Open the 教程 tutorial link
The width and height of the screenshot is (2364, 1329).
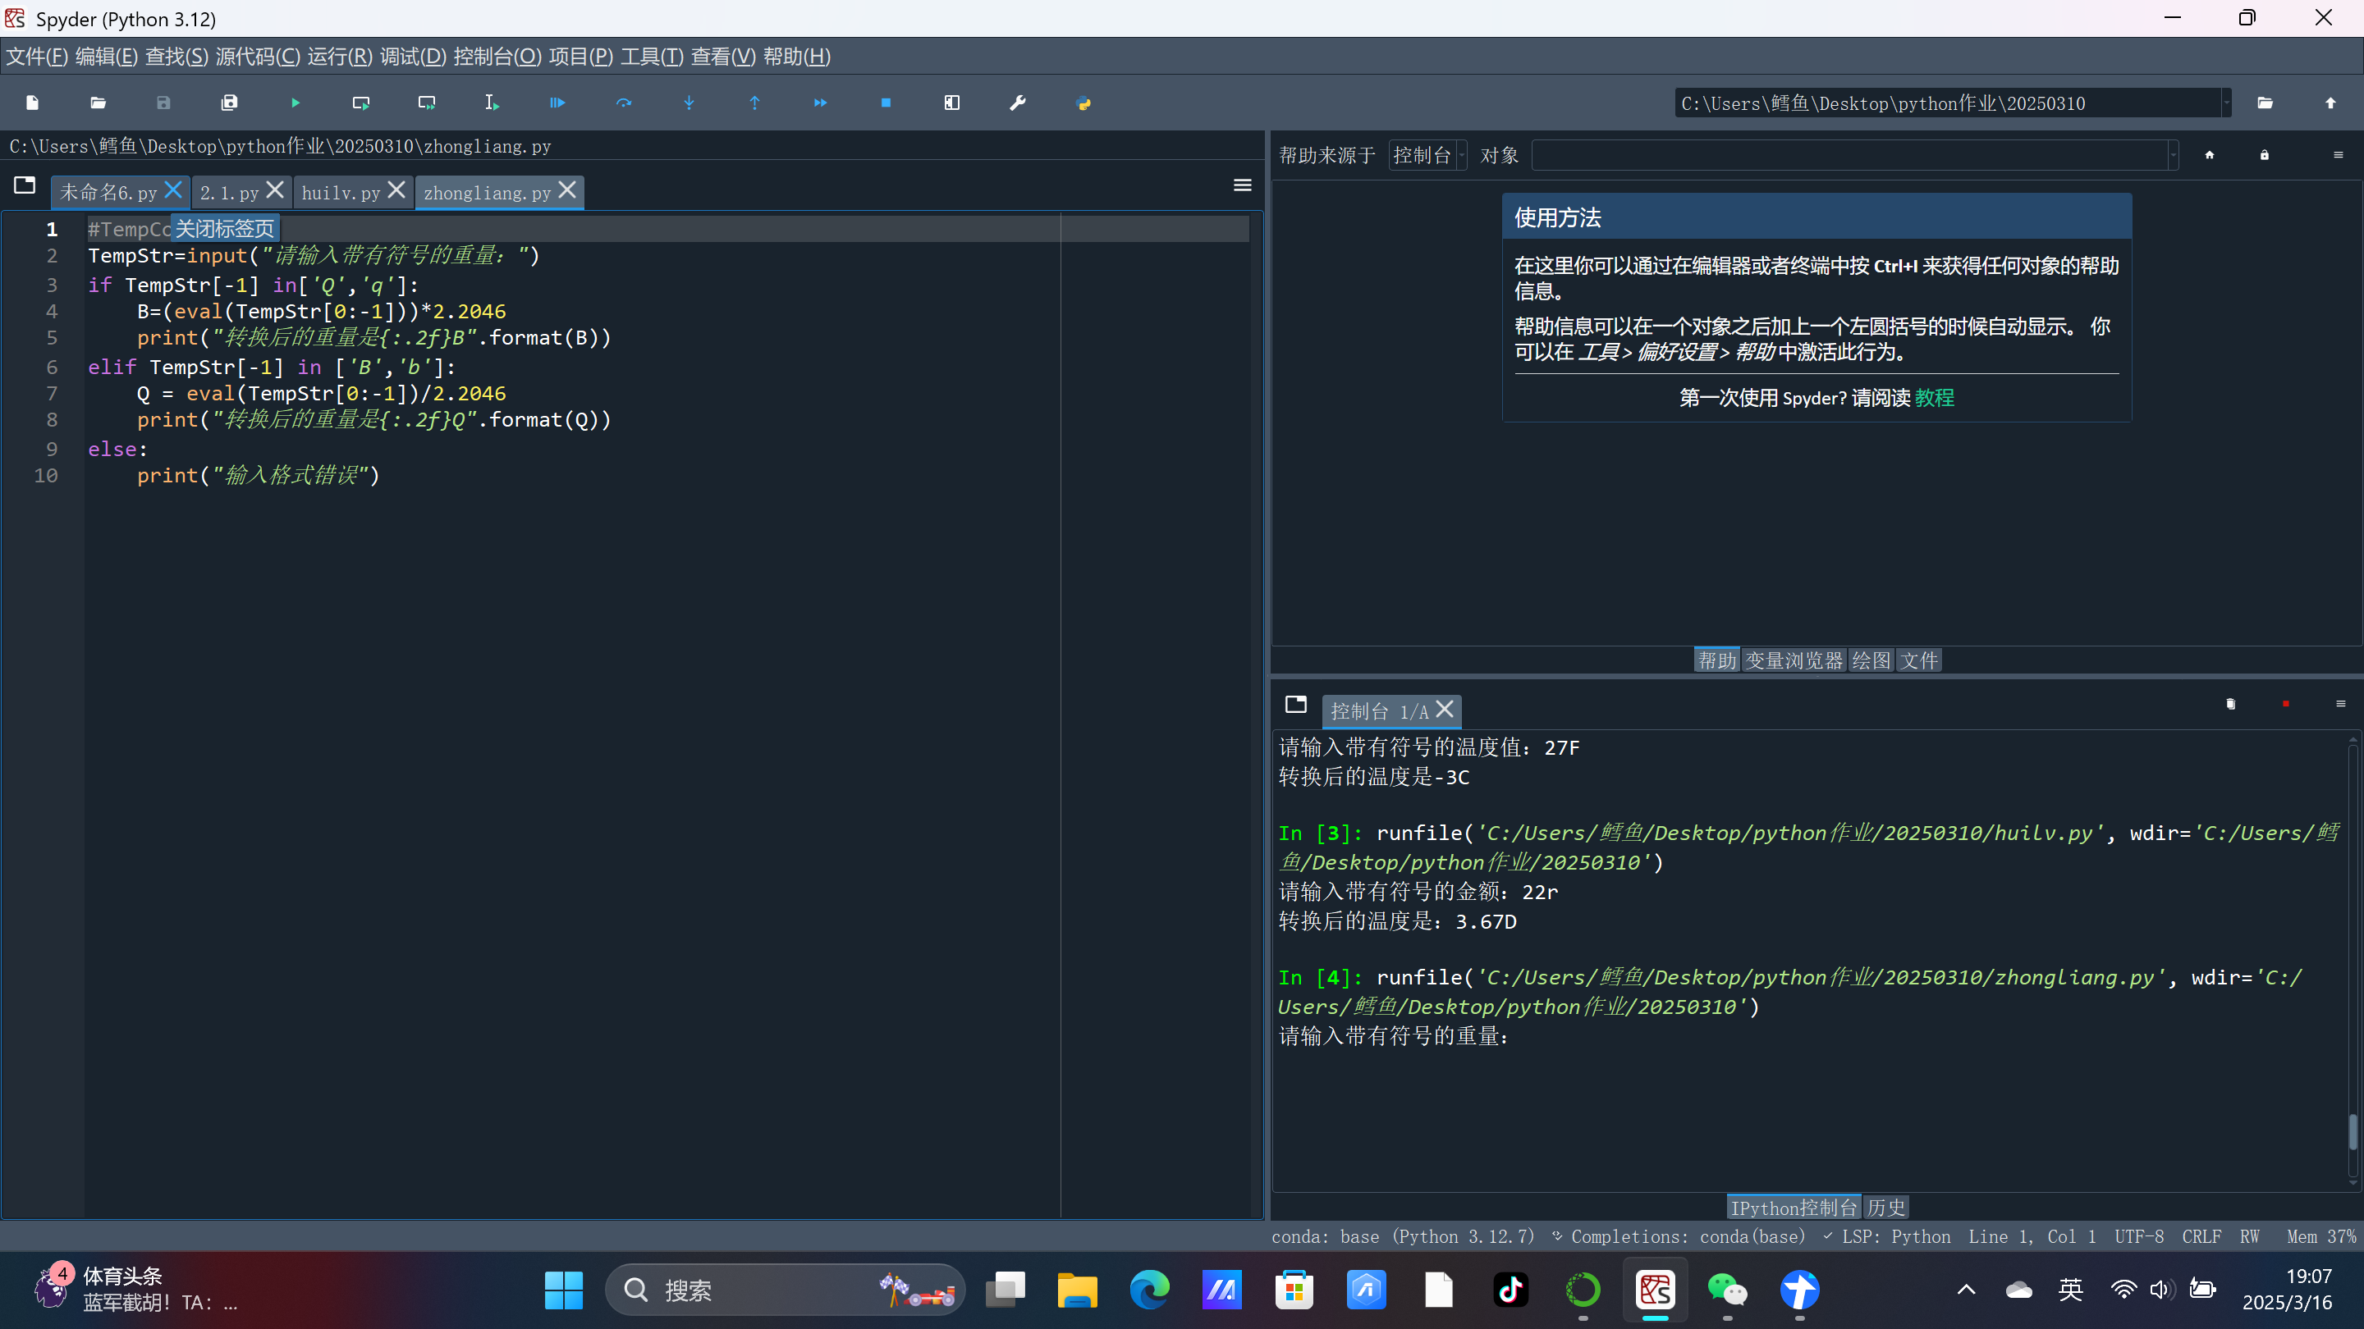[1934, 397]
